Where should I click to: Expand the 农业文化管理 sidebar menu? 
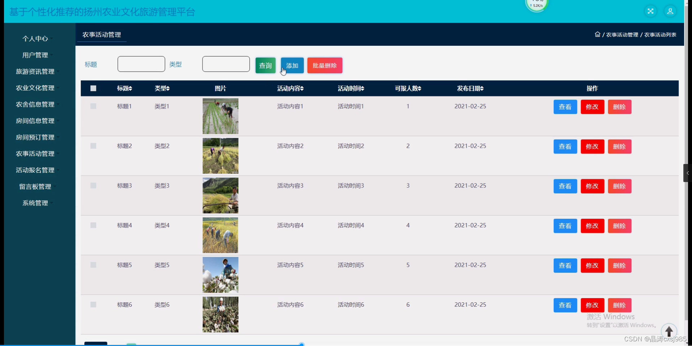point(35,88)
